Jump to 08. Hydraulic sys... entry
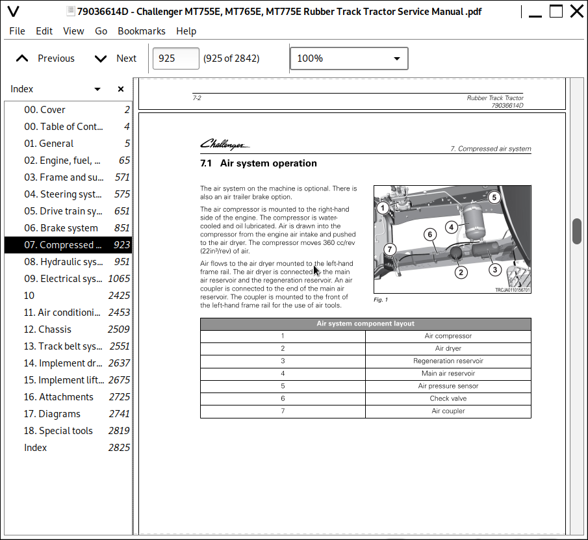The image size is (588, 540). pyautogui.click(x=68, y=262)
